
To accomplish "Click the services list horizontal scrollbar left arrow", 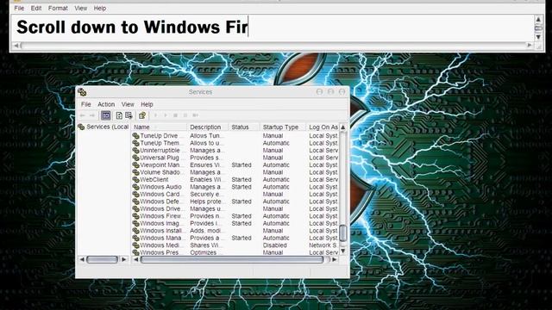I will 136,260.
